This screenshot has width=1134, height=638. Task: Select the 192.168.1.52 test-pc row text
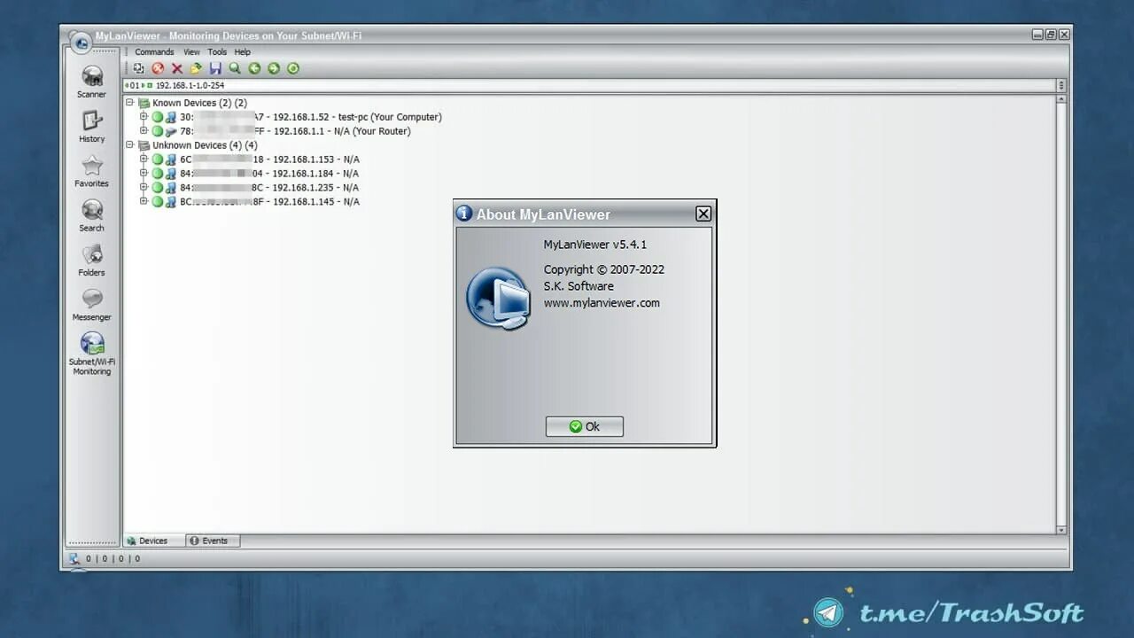point(311,117)
